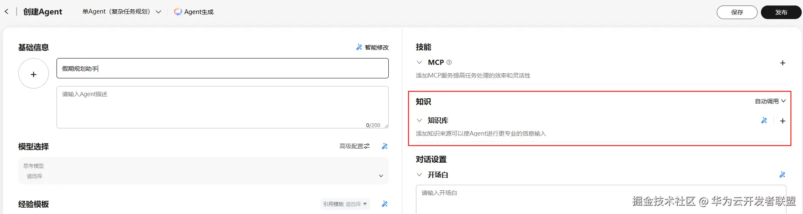
Task: Click the 基础信息 section heading
Action: point(34,47)
